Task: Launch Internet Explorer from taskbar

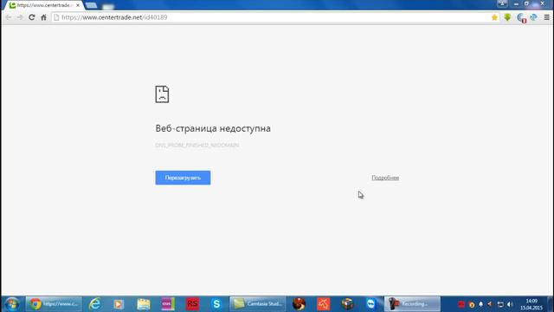Action: pos(94,304)
